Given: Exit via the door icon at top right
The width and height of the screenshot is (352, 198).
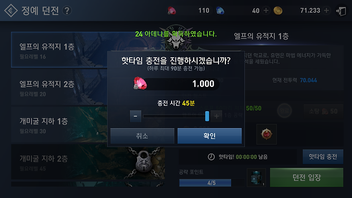Looking at the screenshot, I should pyautogui.click(x=341, y=11).
